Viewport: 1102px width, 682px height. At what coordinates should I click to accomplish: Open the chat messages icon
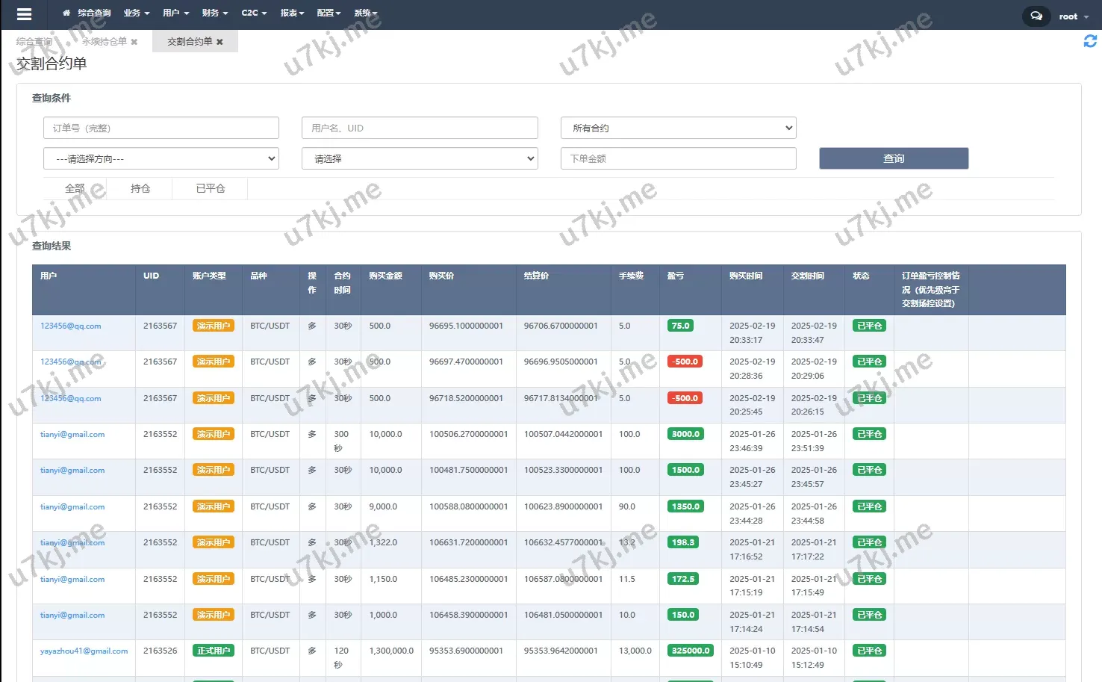pyautogui.click(x=1036, y=16)
